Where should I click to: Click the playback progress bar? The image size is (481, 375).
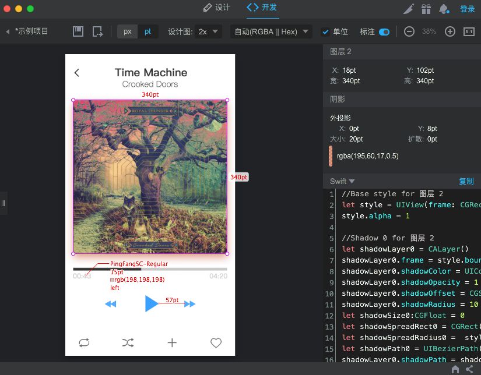click(150, 269)
